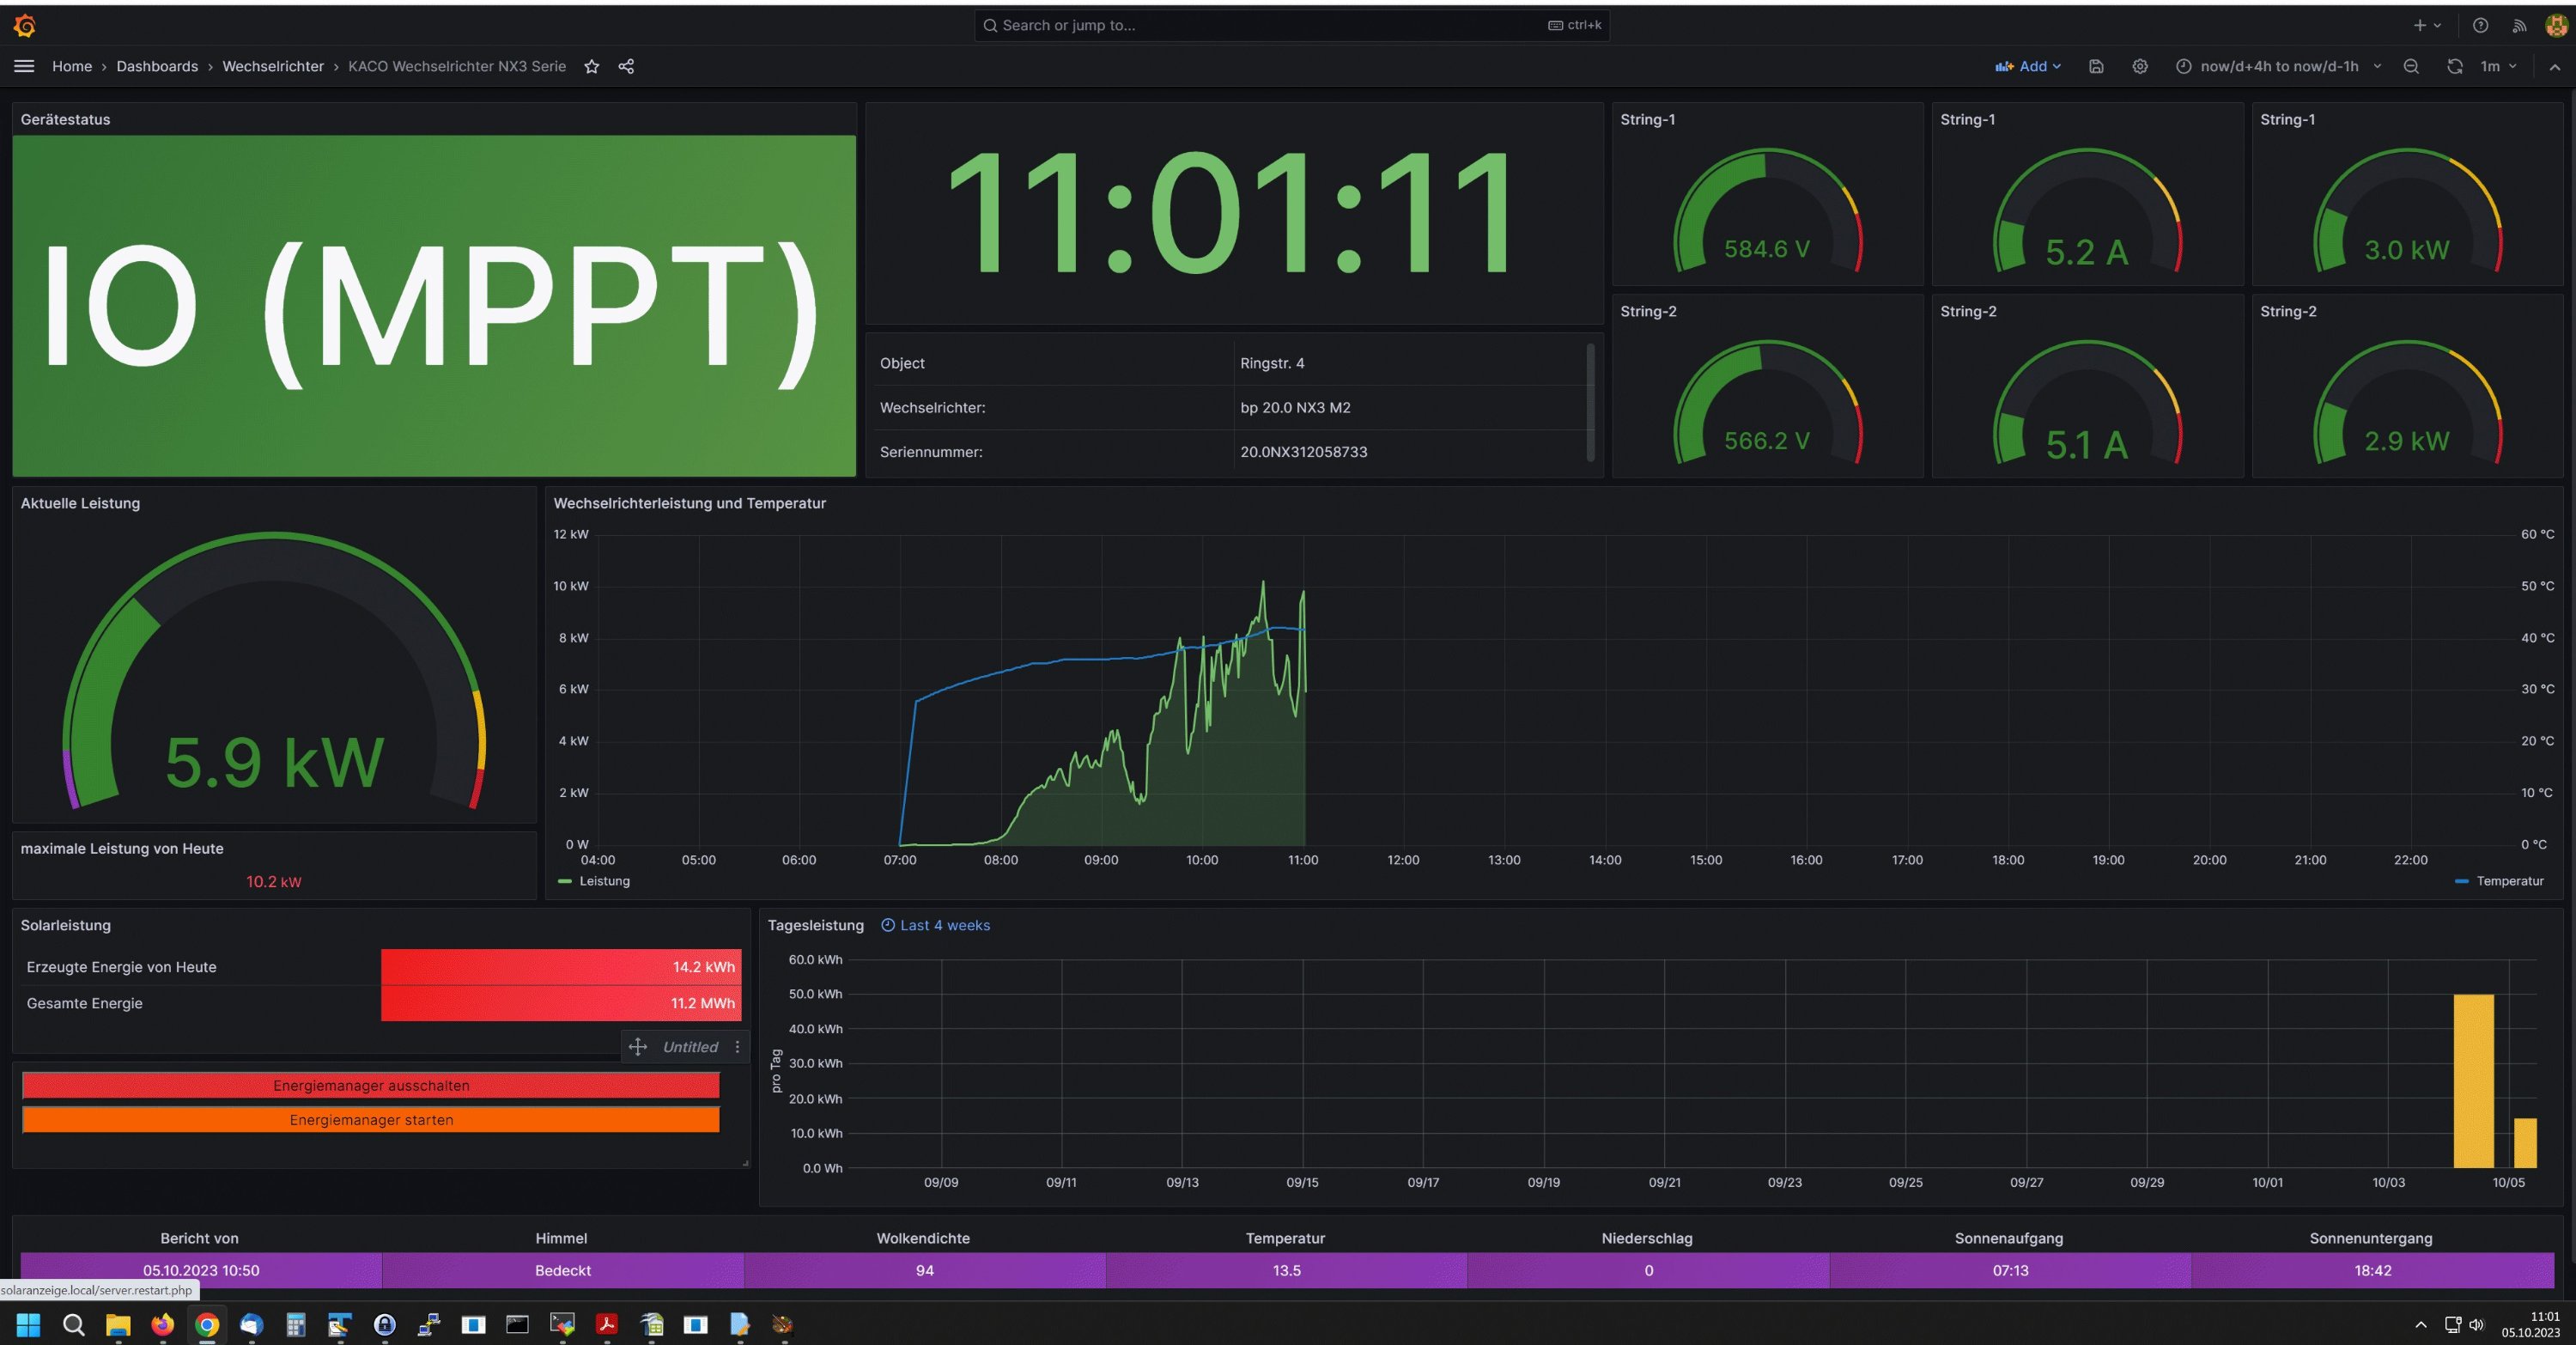
Task: Open dashboard settings gear
Action: 2139,66
